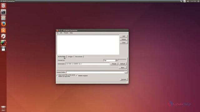Click the network indicator in top panel
200x112 pixels.
[x=181, y=1]
